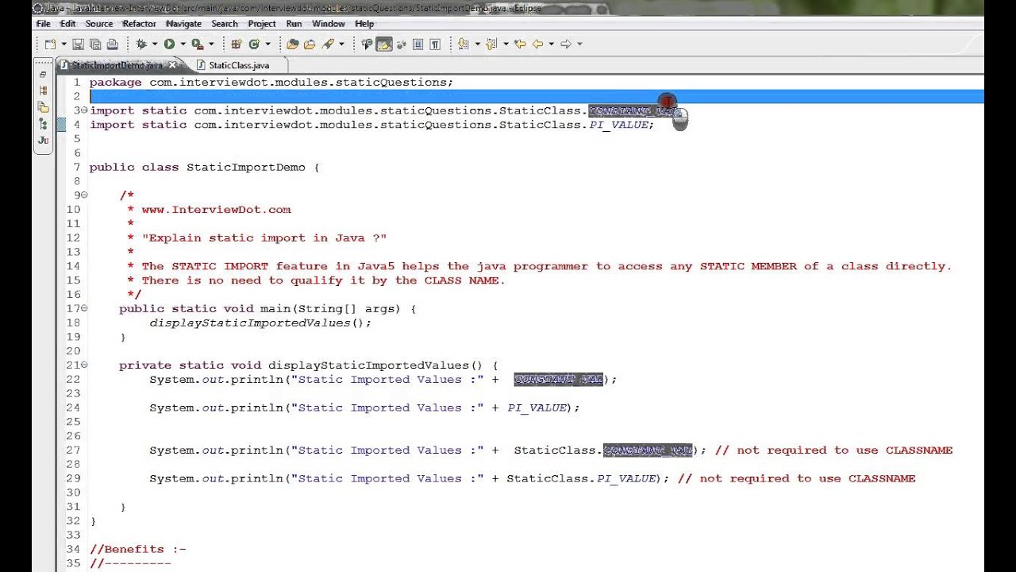Open the Next Annotation dropdown arrow
The width and height of the screenshot is (1016, 572).
477,44
